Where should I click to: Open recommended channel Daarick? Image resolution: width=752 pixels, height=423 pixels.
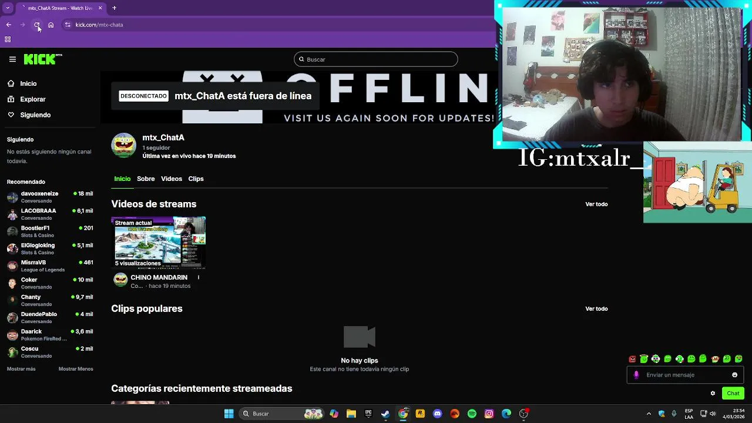click(x=50, y=335)
